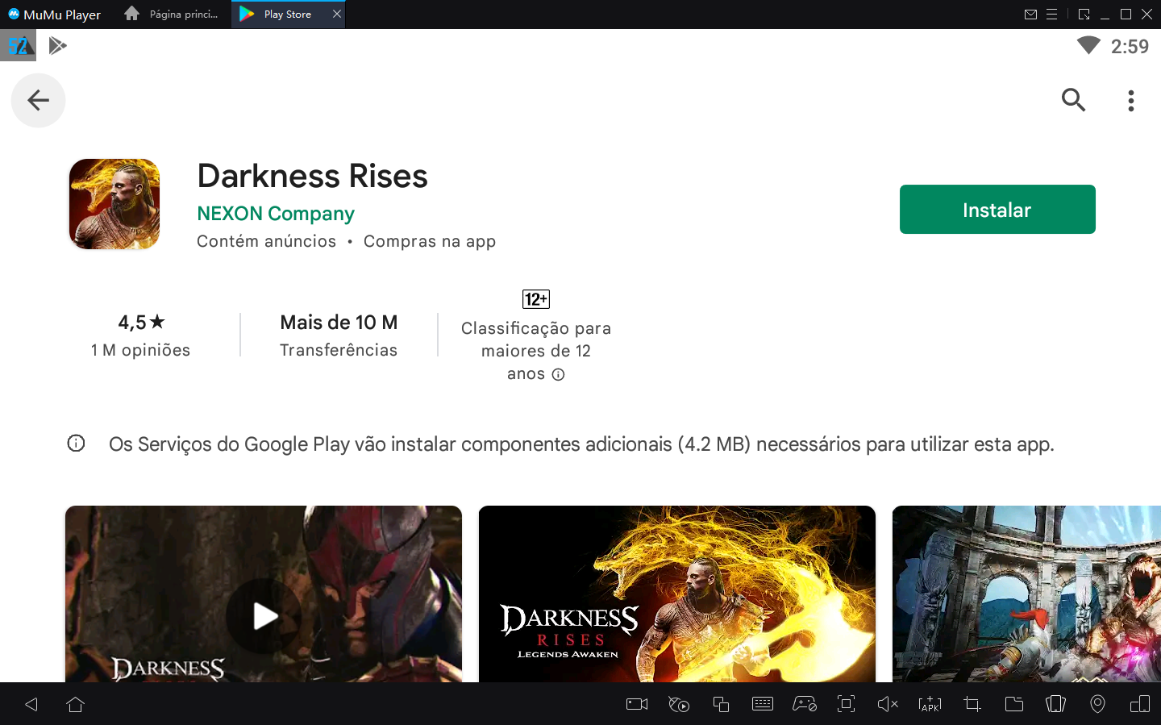
Task: Rotate the screen with the phone icon
Action: click(x=1139, y=703)
